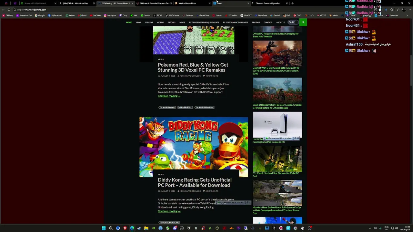Open the YouTube bookmark
Screen dimensions: 413x232
(x=95, y=15)
